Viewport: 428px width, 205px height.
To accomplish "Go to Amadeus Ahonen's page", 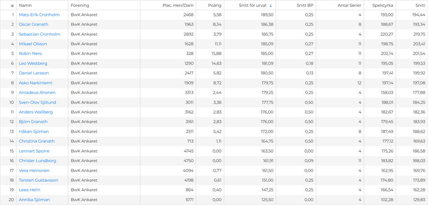I will (x=37, y=93).
